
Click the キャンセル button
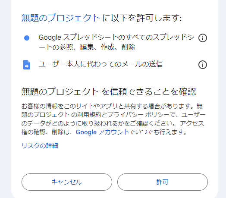(x=67, y=182)
